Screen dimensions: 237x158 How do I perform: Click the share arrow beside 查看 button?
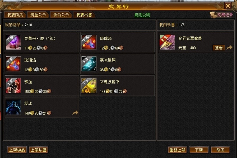[x=229, y=47]
